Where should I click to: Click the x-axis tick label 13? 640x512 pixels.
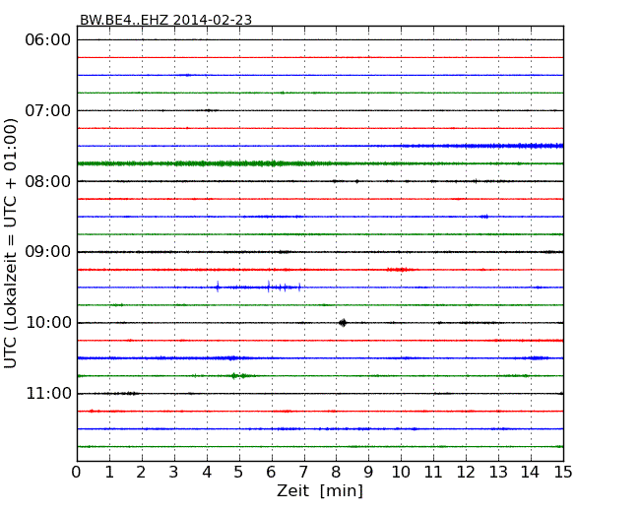[498, 472]
